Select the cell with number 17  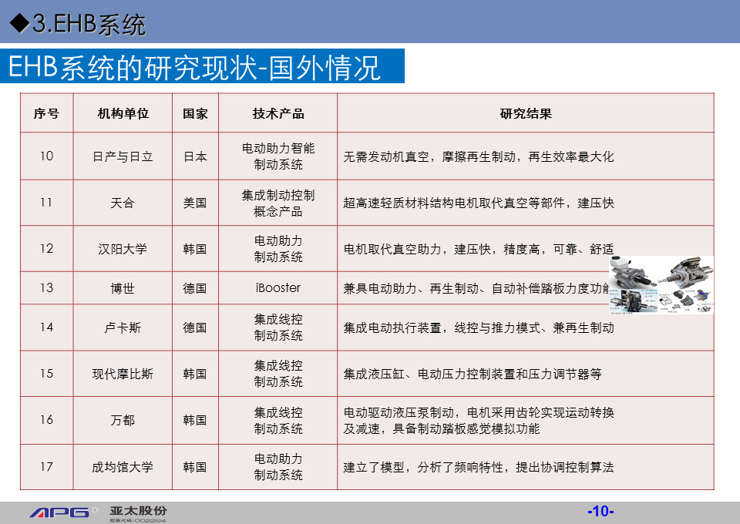click(x=46, y=467)
